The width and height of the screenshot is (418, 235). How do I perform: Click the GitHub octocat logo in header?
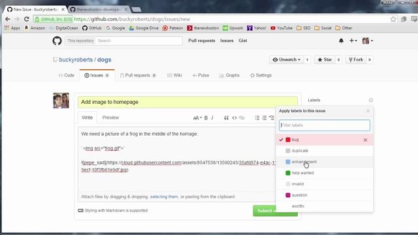pos(57,40)
